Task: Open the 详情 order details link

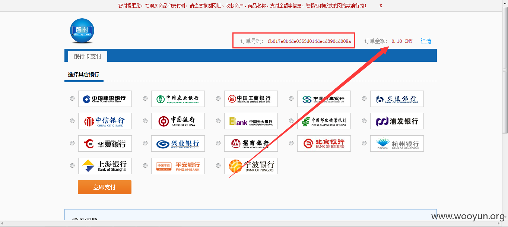Action: coord(426,41)
